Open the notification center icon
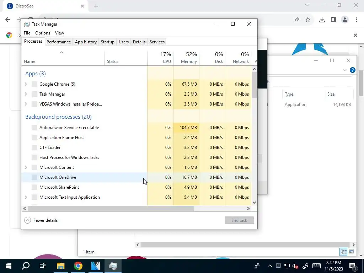This screenshot has width=364, height=273. click(x=352, y=266)
